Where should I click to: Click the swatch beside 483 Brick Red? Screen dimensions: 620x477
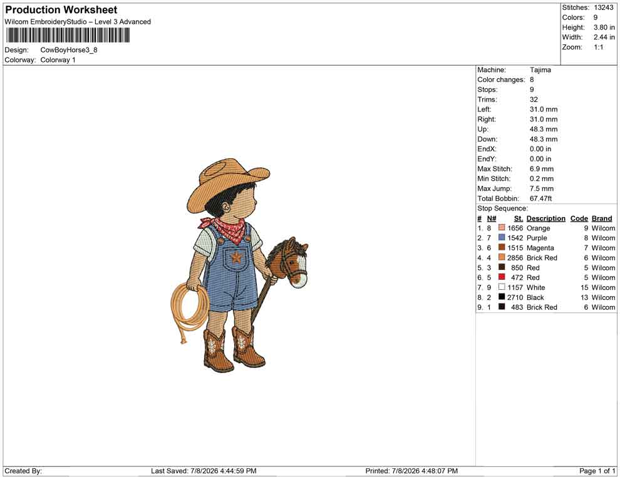point(502,307)
